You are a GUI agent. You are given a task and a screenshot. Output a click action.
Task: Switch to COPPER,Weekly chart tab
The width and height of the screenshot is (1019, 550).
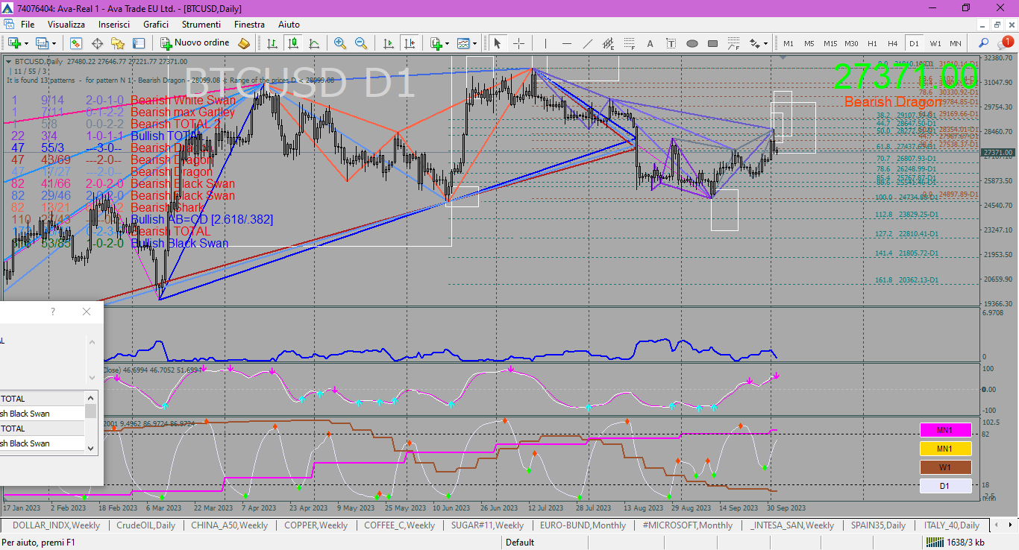pos(316,525)
